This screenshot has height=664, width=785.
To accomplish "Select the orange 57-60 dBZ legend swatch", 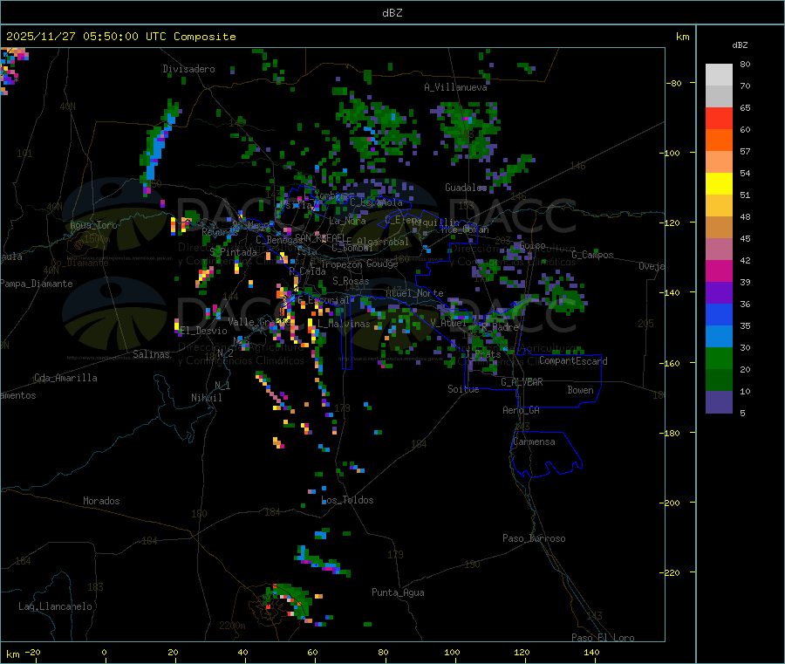I will click(719, 140).
